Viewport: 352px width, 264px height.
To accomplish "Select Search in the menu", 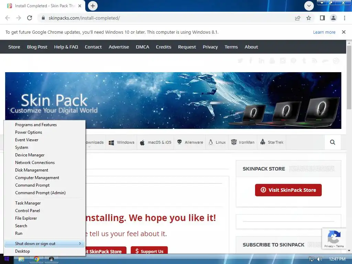I will 21,225.
